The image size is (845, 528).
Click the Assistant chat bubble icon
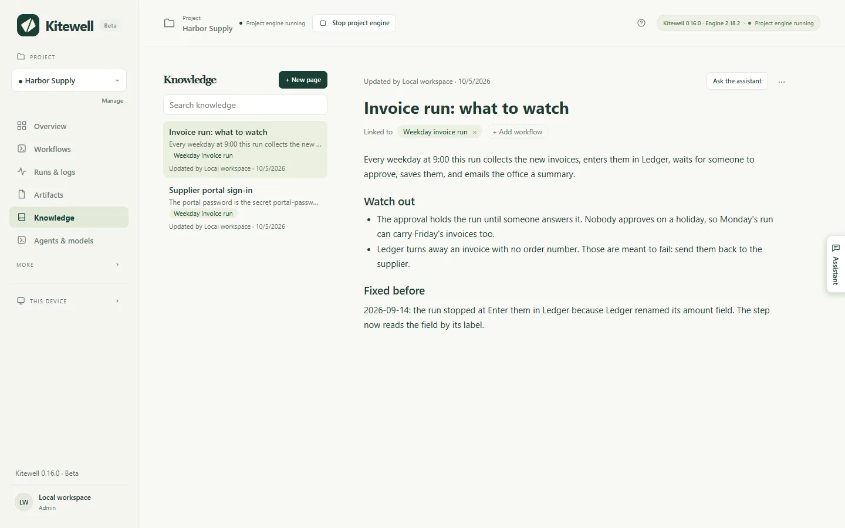point(836,248)
